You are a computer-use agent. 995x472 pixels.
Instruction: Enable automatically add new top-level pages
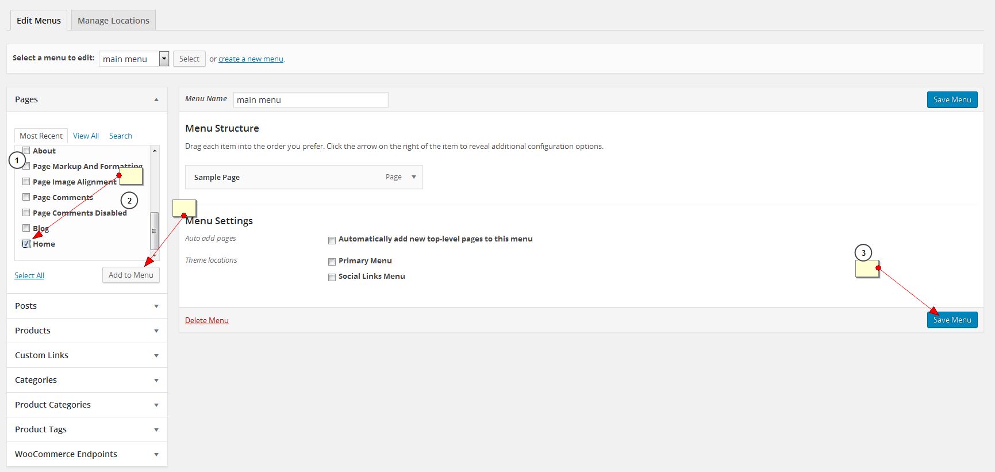tap(332, 240)
